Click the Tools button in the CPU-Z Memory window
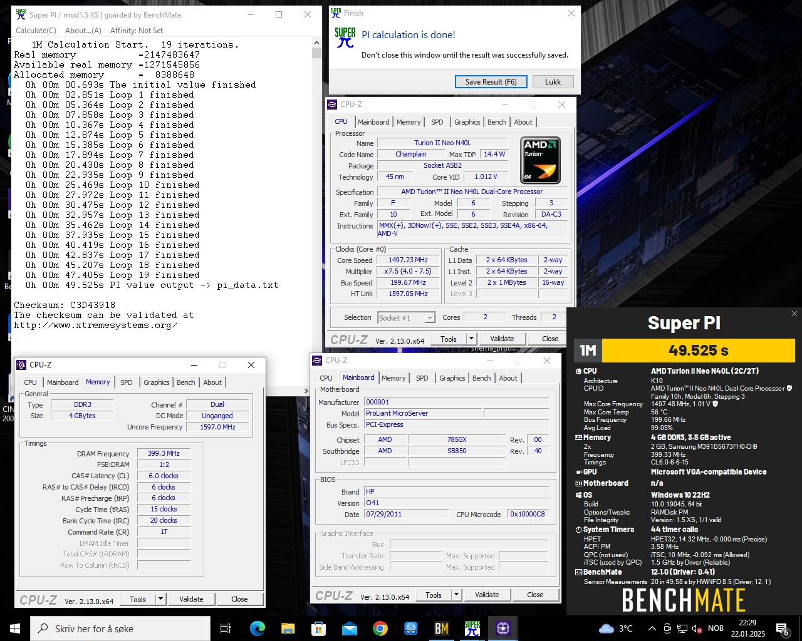The width and height of the screenshot is (802, 641). pyautogui.click(x=138, y=599)
